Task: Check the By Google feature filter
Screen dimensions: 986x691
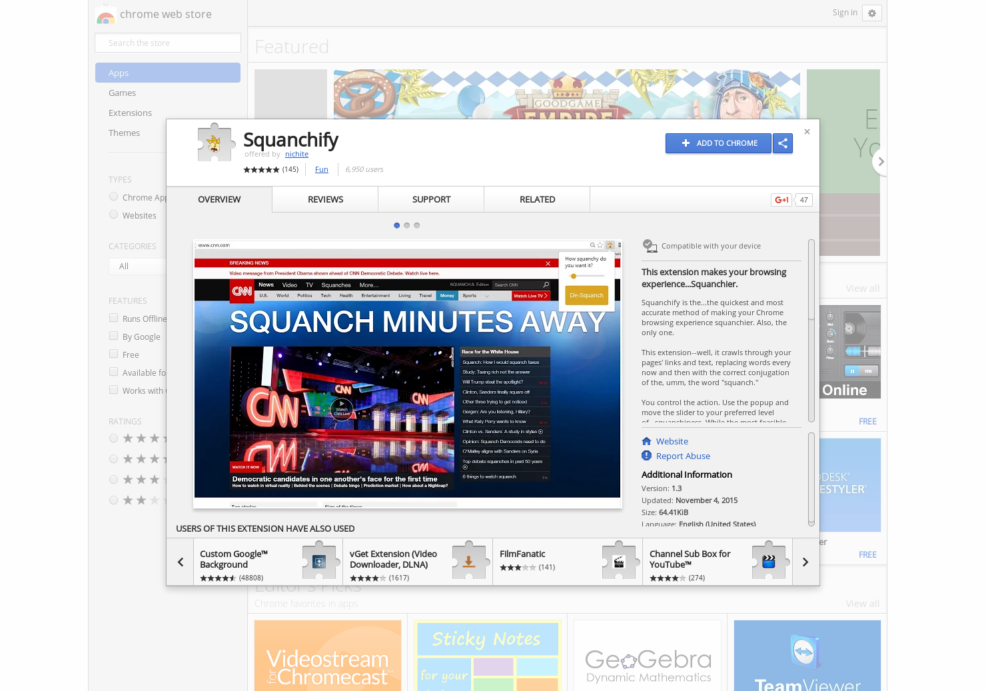Action: point(113,336)
